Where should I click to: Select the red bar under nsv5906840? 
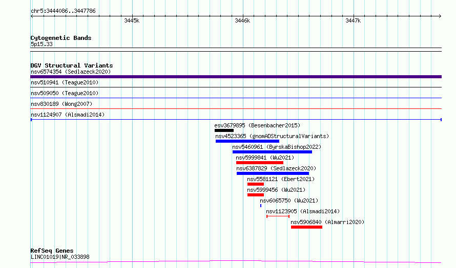[x=306, y=227]
